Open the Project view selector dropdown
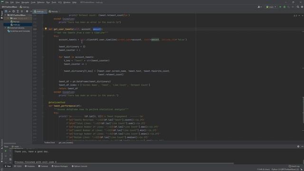The image size is (304, 171). click(x=8, y=11)
